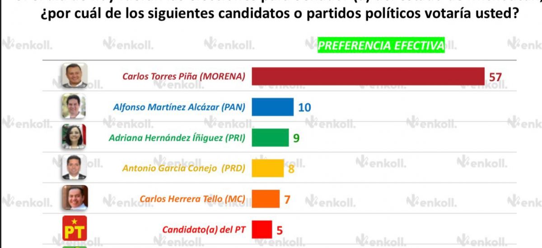Select the dark red MORENA bar
Screen dimensions: 542x248
pyautogui.click(x=368, y=76)
